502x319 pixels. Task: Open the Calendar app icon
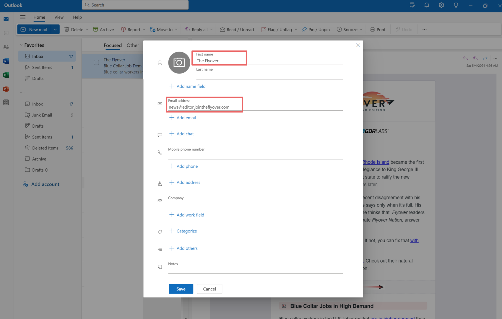(x=6, y=33)
